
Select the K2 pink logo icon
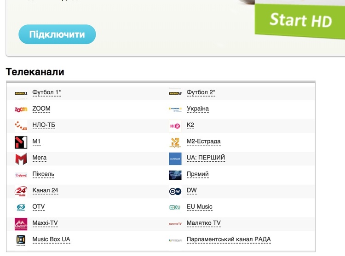point(175,126)
